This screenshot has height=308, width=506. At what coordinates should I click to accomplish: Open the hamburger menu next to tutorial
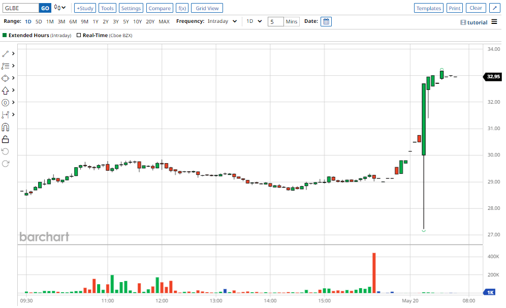coord(494,22)
